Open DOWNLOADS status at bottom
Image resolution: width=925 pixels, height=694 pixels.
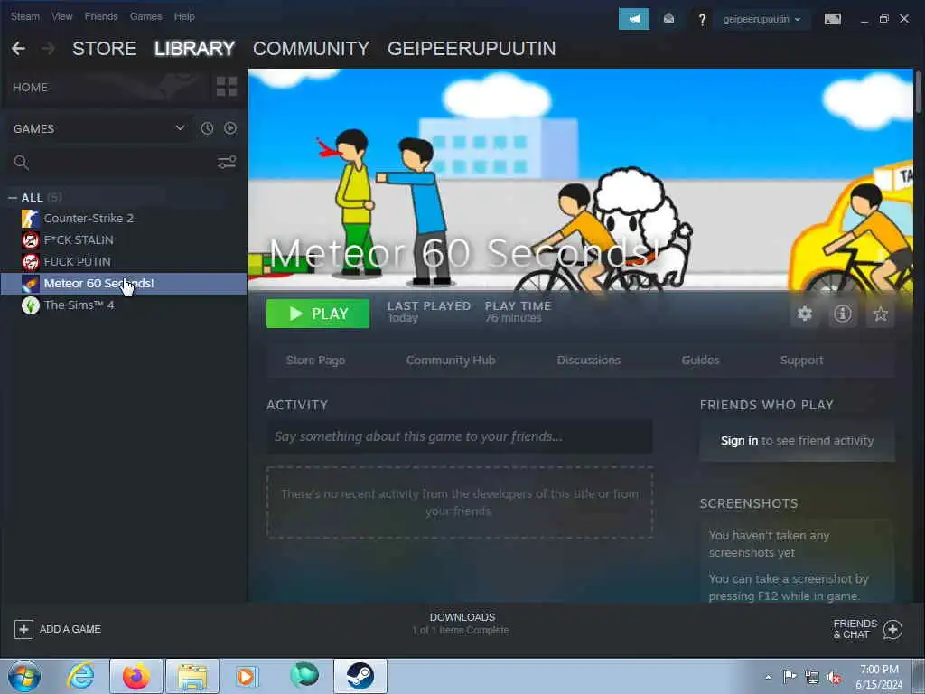462,624
